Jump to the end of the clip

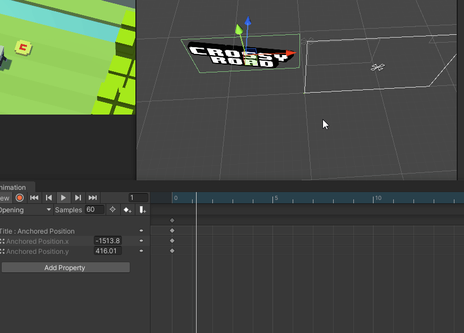[93, 198]
